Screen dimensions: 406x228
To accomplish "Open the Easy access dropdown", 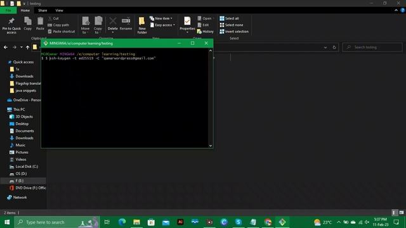I will [x=162, y=25].
